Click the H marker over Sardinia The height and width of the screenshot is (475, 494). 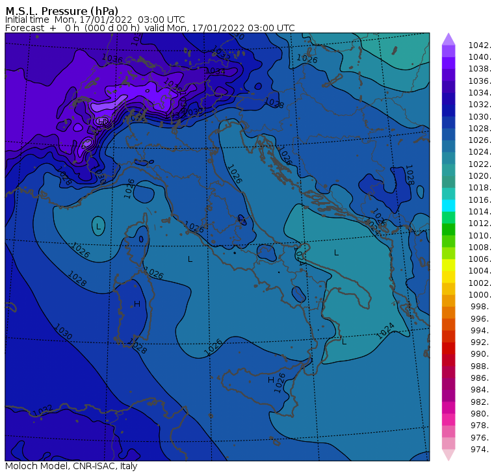pyautogui.click(x=137, y=304)
